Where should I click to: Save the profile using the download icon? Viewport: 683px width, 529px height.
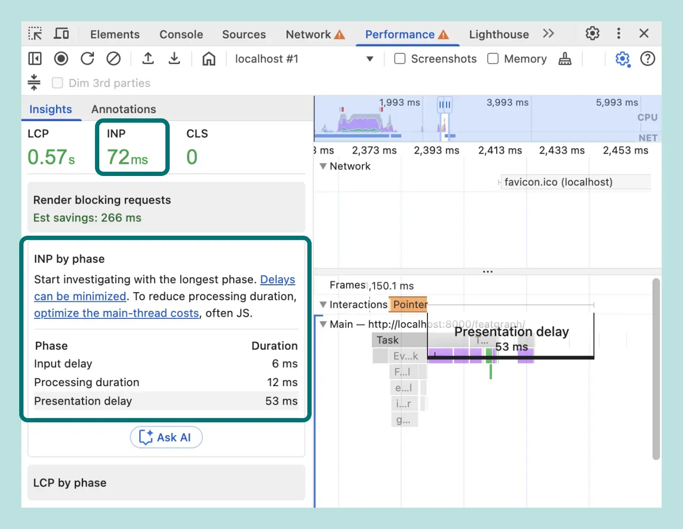tap(174, 59)
